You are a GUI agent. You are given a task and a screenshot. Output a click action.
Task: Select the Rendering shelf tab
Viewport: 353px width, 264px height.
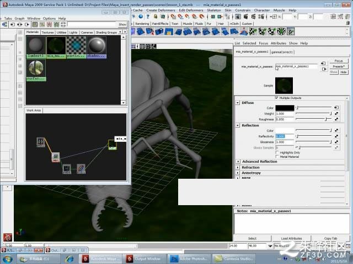[x=142, y=24]
